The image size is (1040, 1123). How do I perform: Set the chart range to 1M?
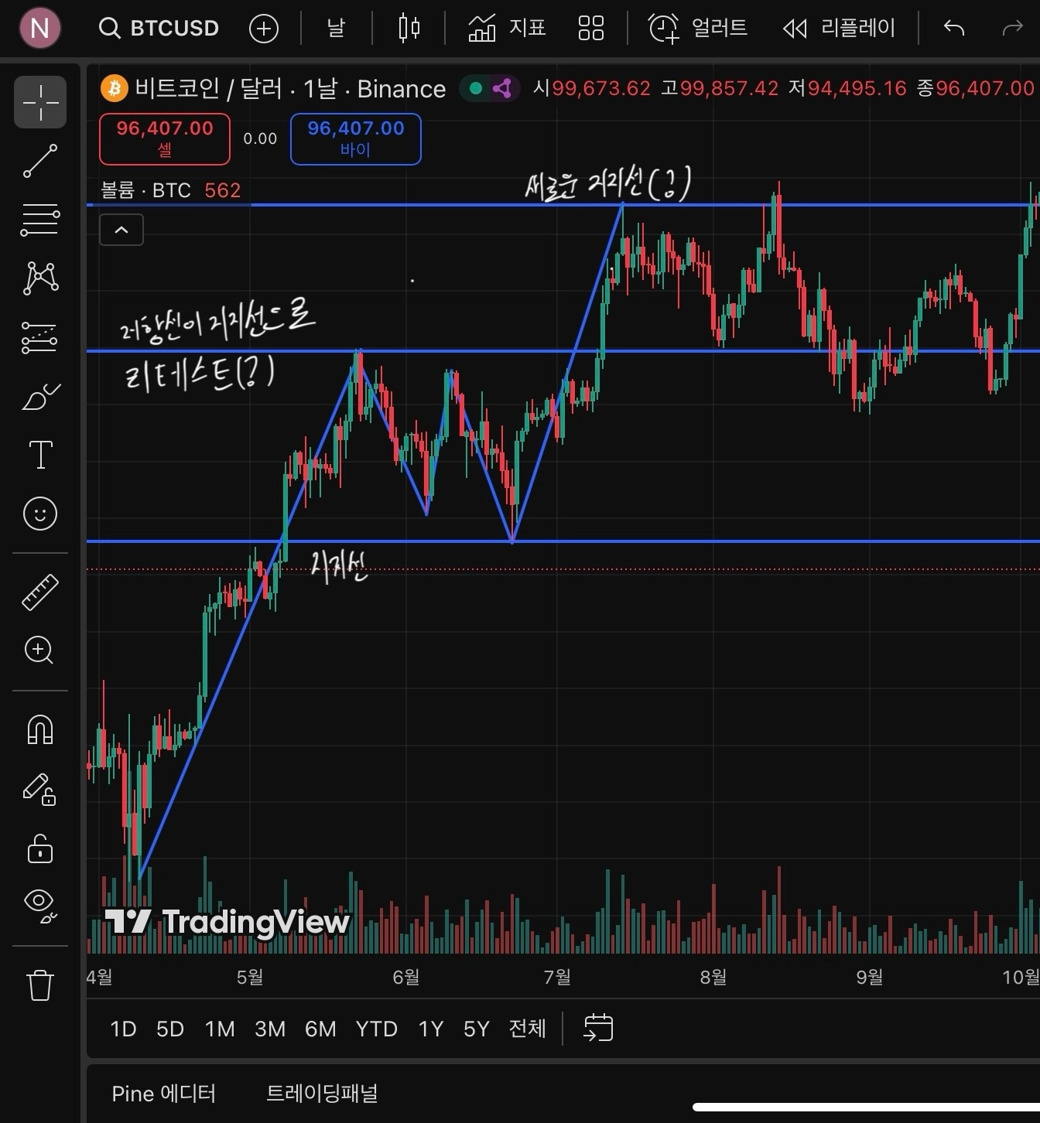pos(220,1029)
